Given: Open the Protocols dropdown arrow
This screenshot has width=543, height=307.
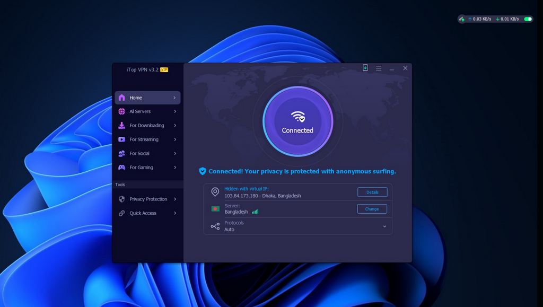Looking at the screenshot, I should coord(384,226).
